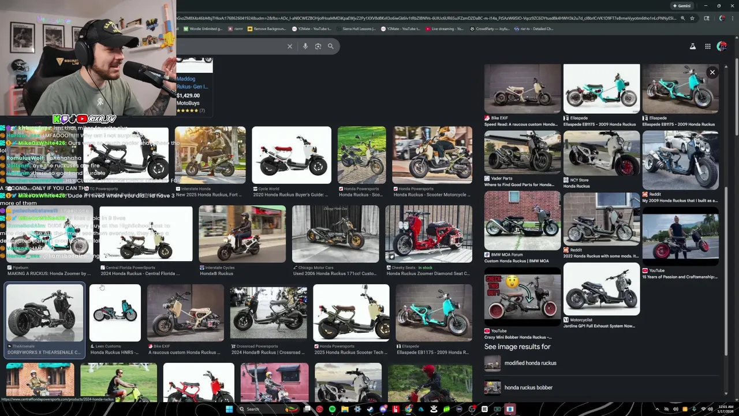Screen dimensions: 739x416
Task: Click the 'See image results for' heading
Action: [517, 347]
